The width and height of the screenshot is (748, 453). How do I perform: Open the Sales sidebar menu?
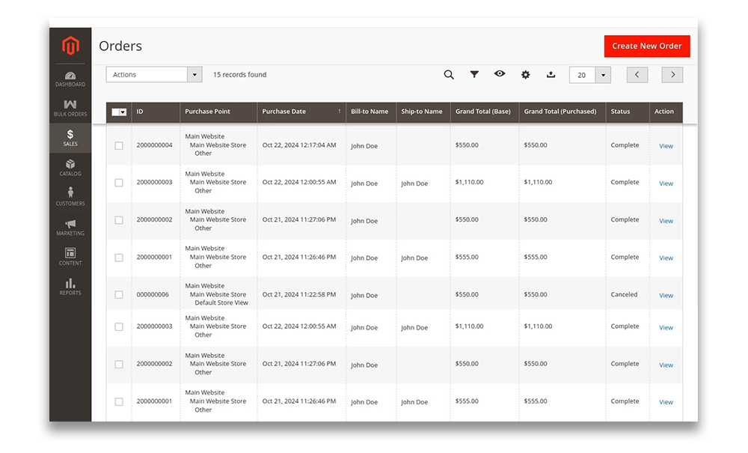click(x=70, y=138)
